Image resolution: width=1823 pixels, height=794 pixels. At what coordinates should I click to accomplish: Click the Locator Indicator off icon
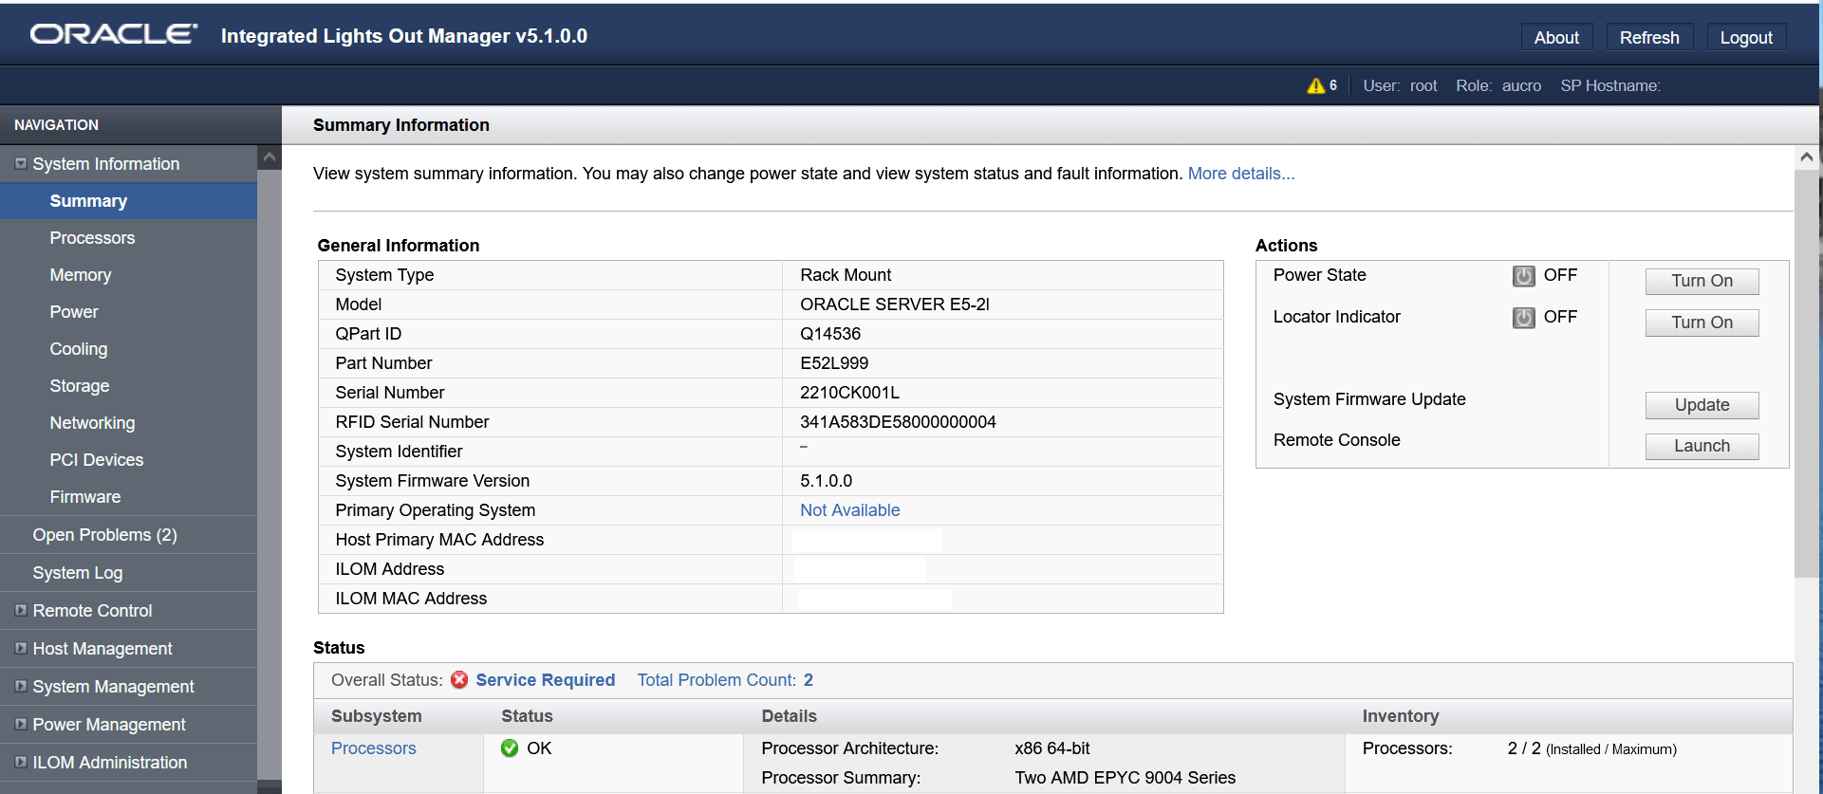pyautogui.click(x=1523, y=318)
